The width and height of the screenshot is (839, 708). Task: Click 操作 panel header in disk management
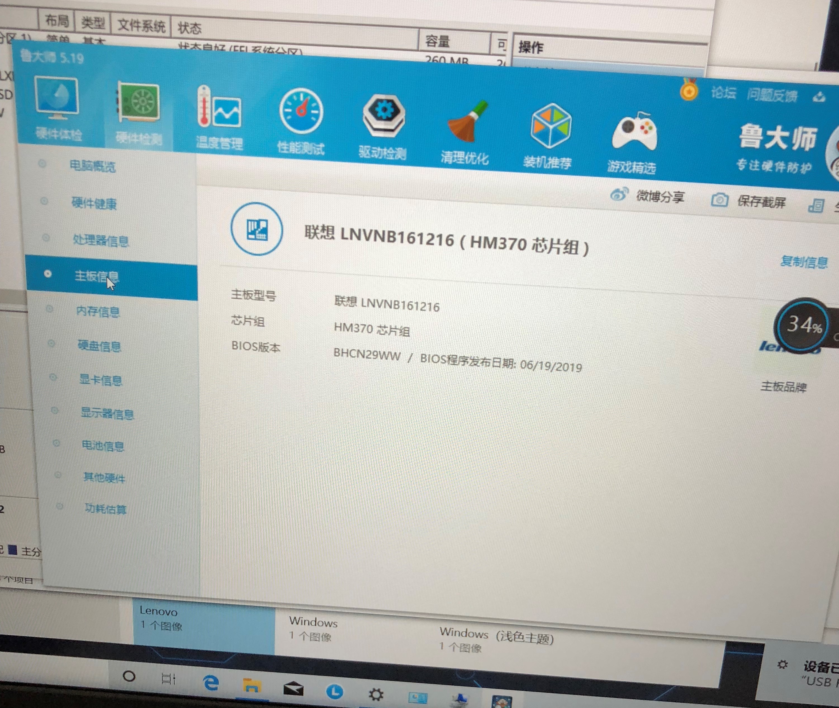click(530, 47)
